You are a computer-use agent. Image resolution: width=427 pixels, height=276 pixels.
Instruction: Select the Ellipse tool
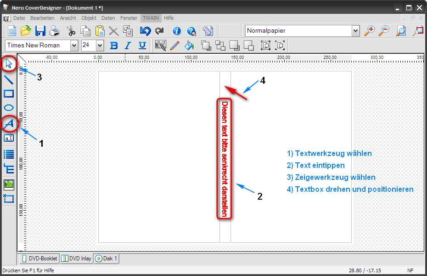click(x=9, y=108)
